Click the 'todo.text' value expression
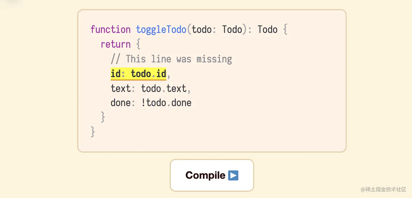The height and width of the screenshot is (198, 412). (164, 89)
